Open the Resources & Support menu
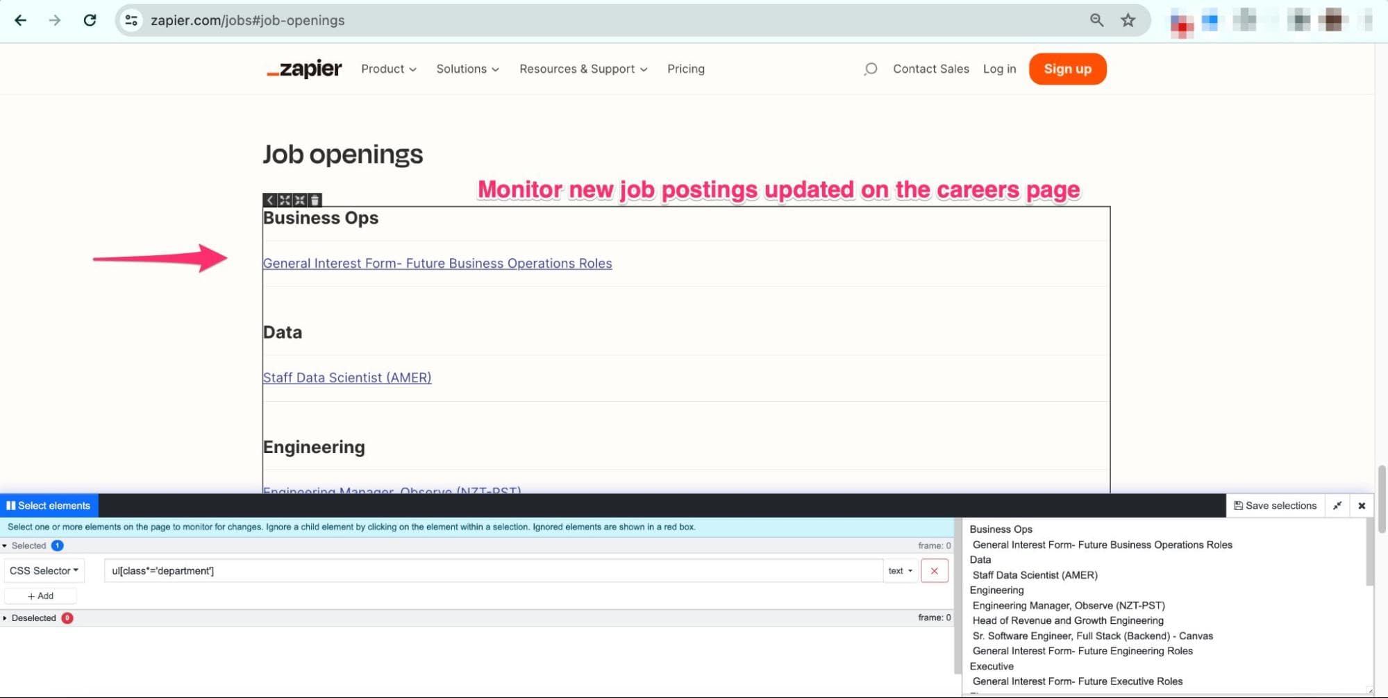 [582, 69]
